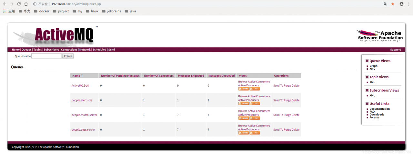Open Documentation under Useful Links
Image resolution: width=413 pixels, height=156 pixels.
(x=379, y=109)
